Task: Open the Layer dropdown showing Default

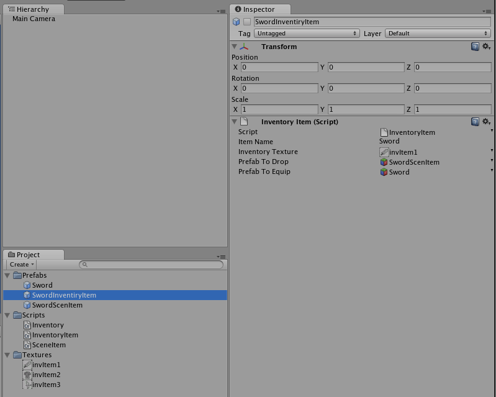Action: click(438, 34)
